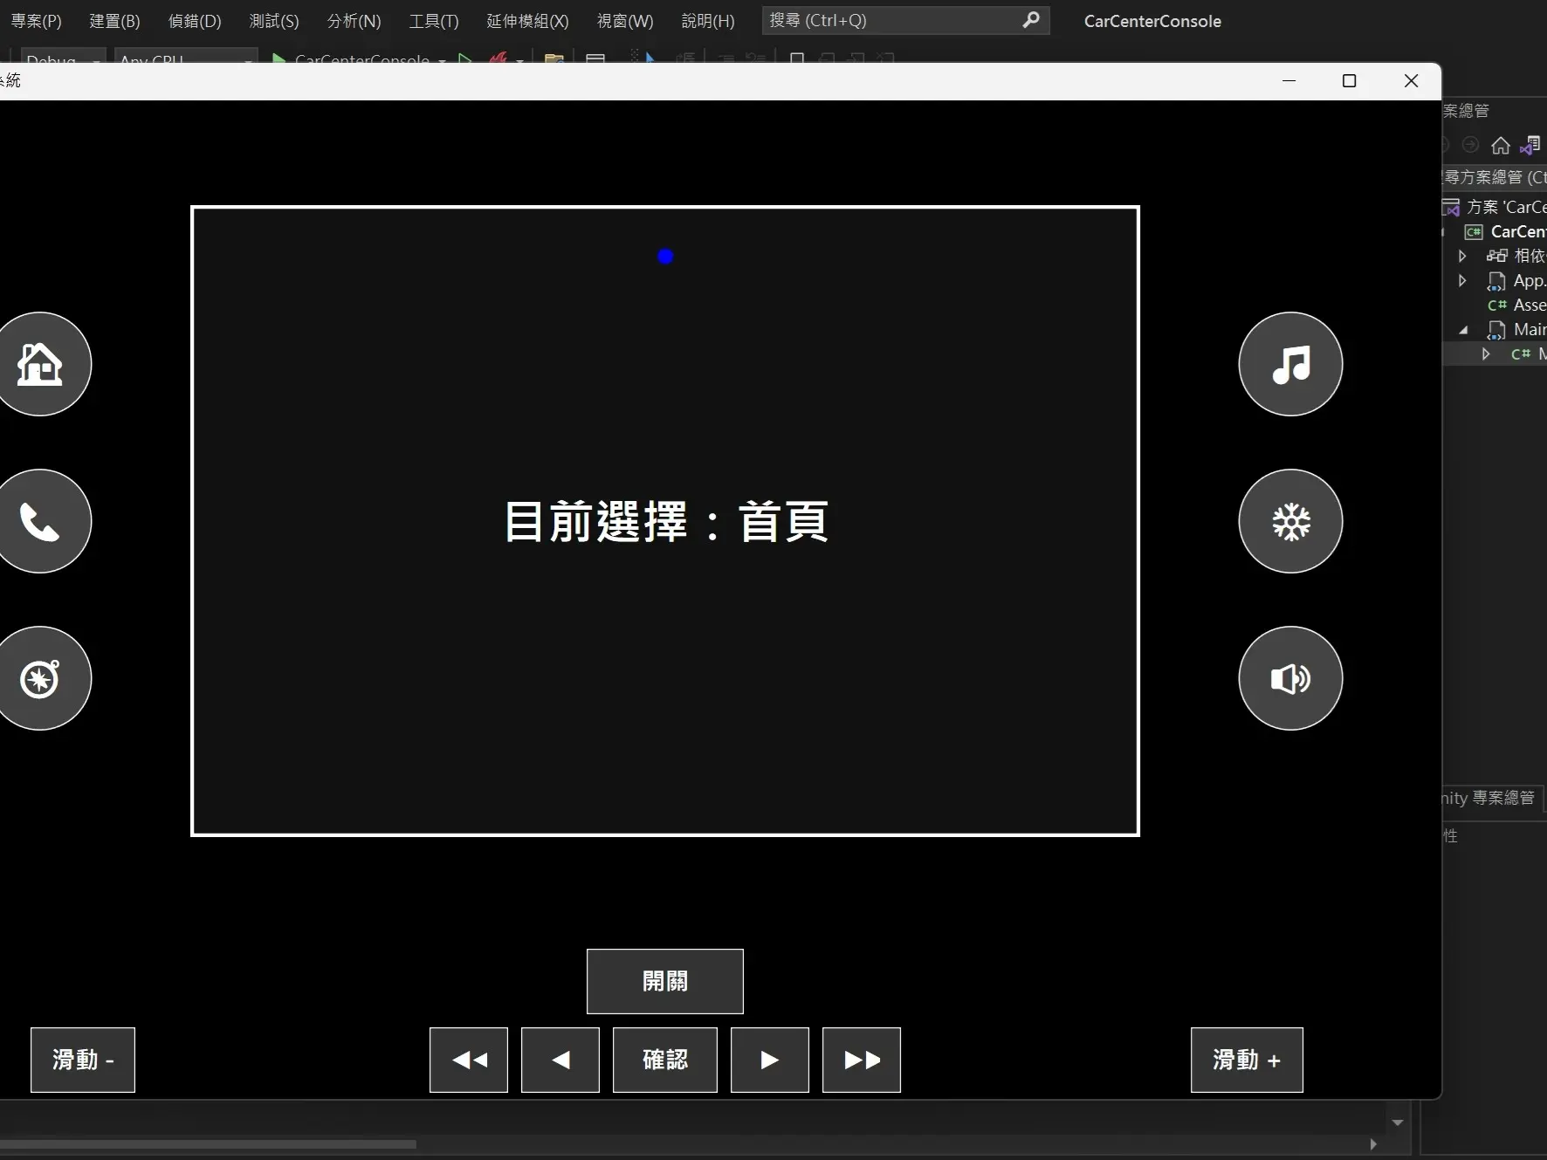The width and height of the screenshot is (1547, 1160).
Task: Click the snowflake air-conditioning icon
Action: tap(1289, 521)
